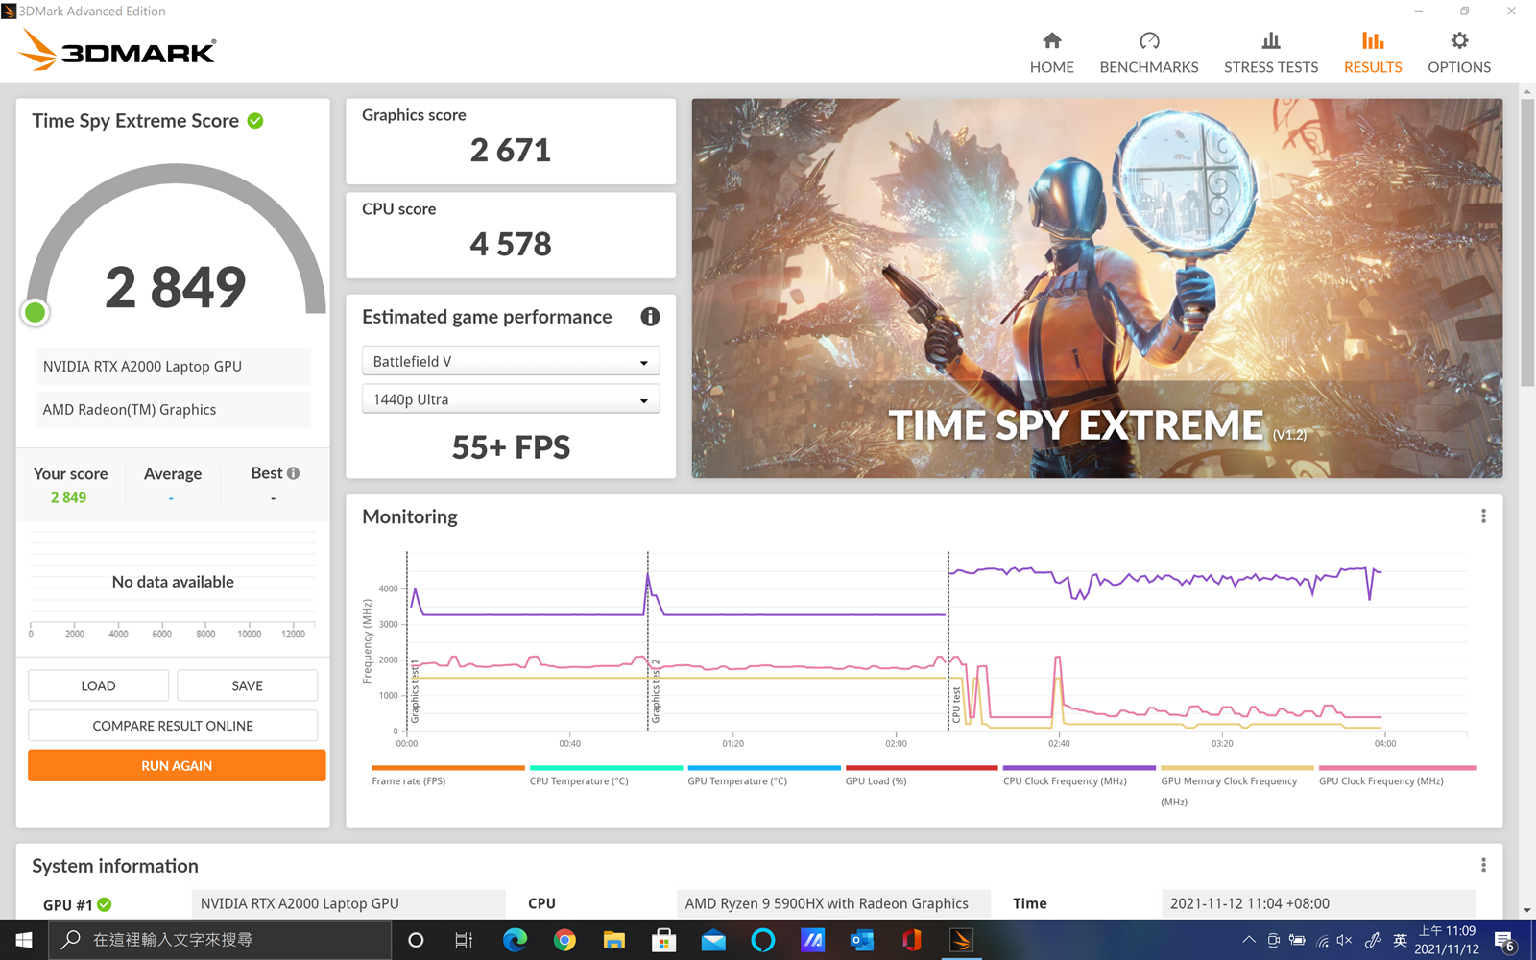This screenshot has width=1536, height=960.
Task: Click Estimated game performance info icon
Action: pyautogui.click(x=650, y=317)
